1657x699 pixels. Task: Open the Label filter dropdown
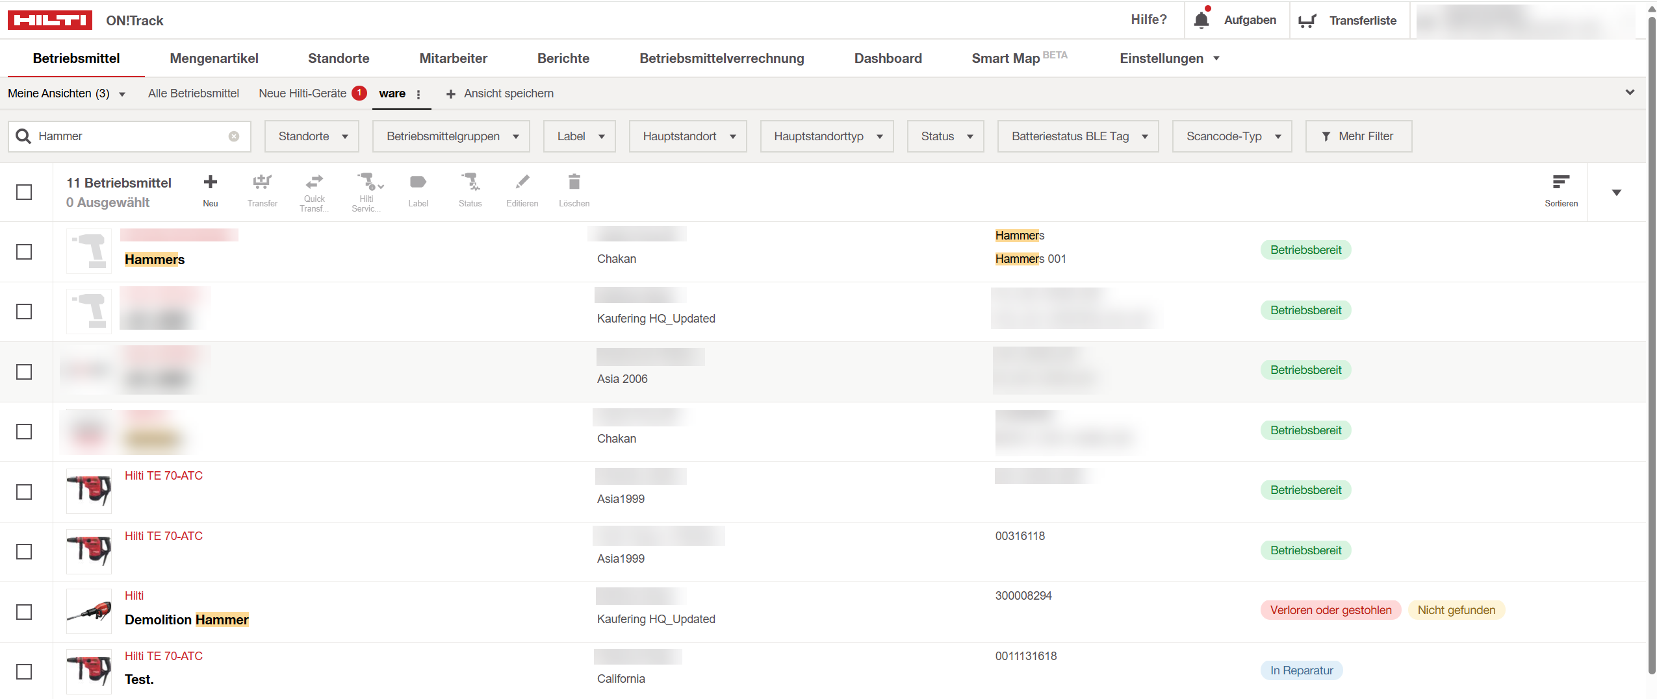pos(580,136)
